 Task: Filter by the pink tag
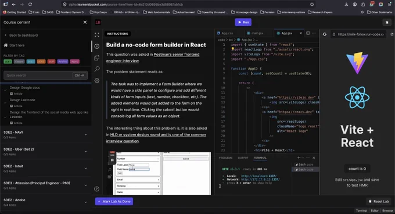point(74,62)
